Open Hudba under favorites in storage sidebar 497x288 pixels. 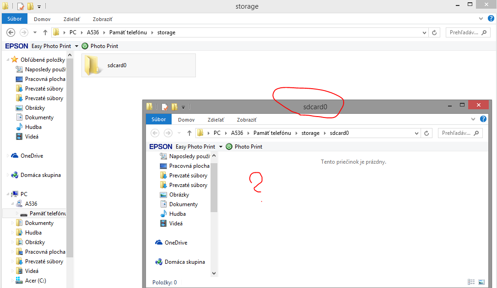(x=33, y=127)
